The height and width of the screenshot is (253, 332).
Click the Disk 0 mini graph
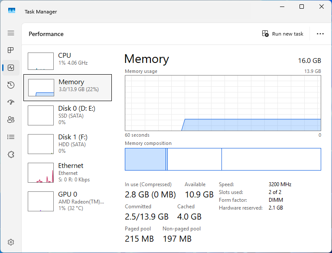click(x=41, y=115)
